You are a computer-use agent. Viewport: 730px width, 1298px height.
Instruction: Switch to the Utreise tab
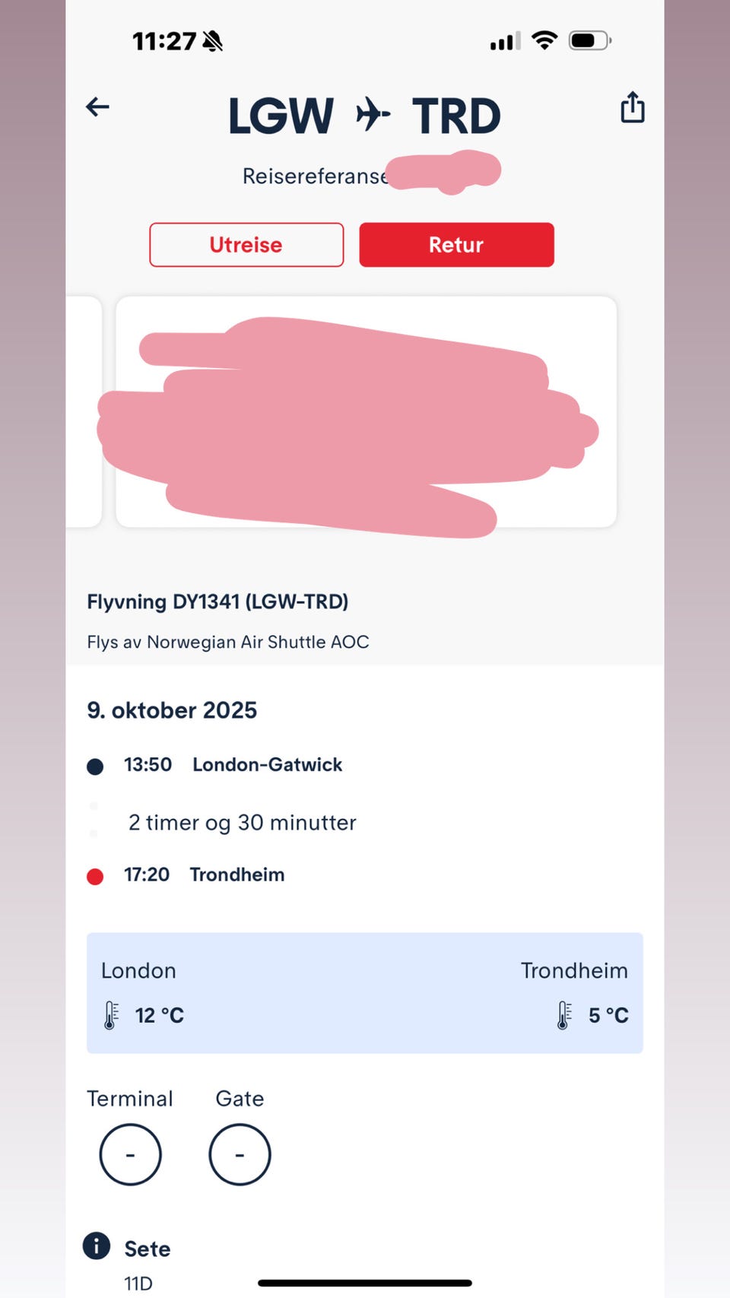[246, 245]
